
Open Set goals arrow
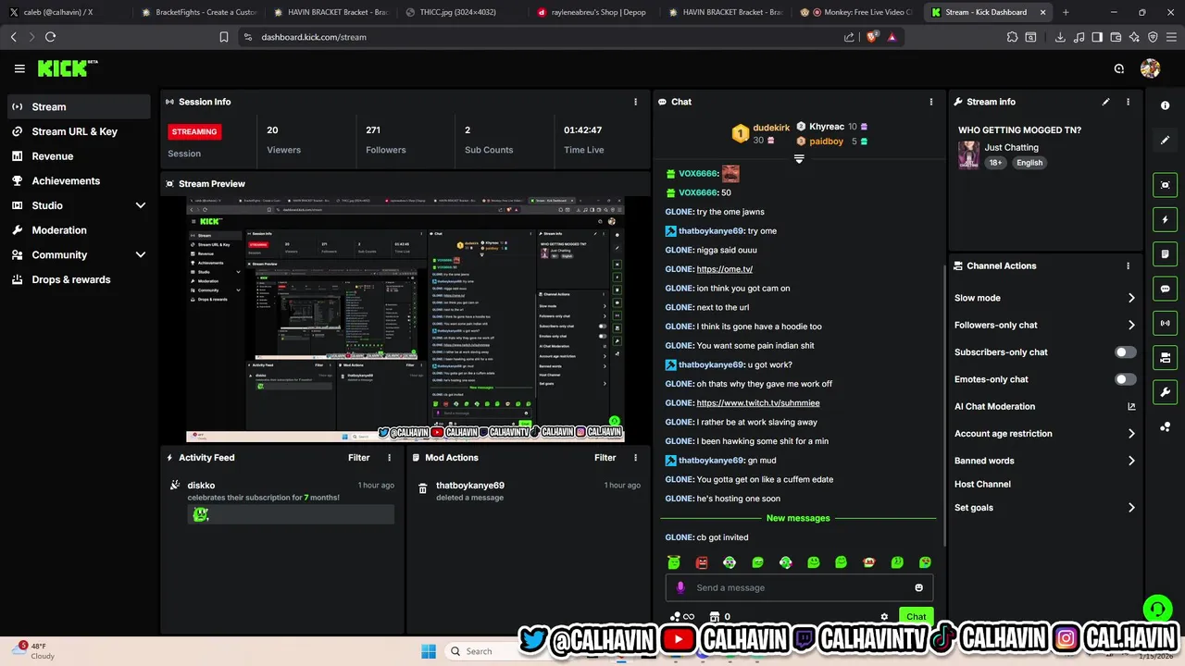coord(1131,508)
